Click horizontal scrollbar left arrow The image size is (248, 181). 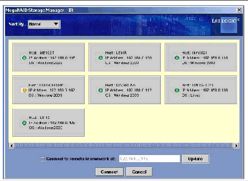coord(12,146)
